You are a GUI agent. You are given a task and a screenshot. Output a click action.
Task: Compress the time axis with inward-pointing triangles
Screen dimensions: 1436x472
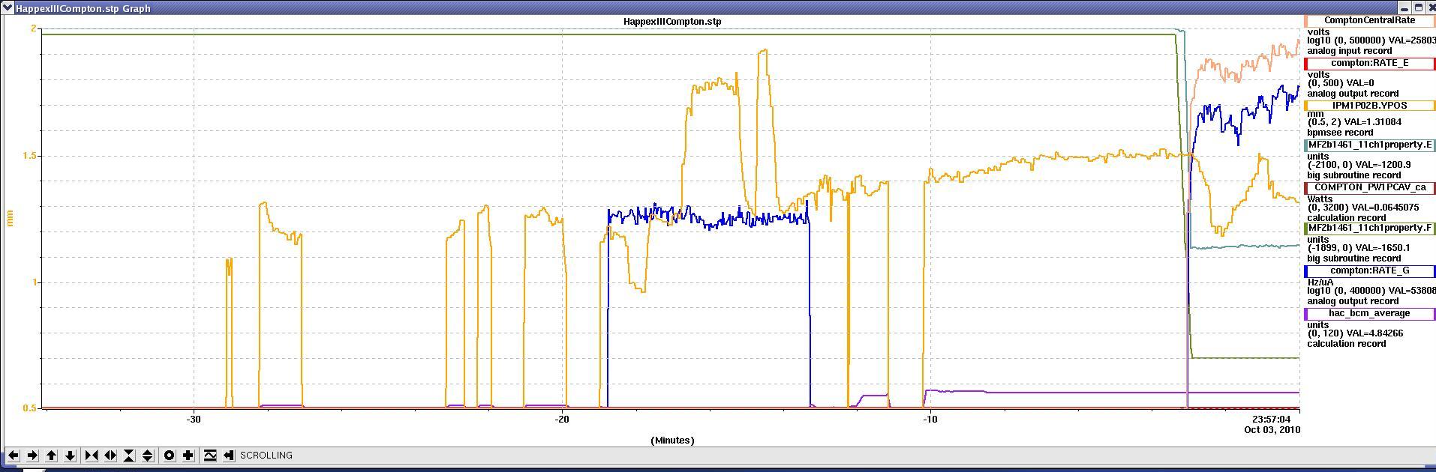(92, 456)
